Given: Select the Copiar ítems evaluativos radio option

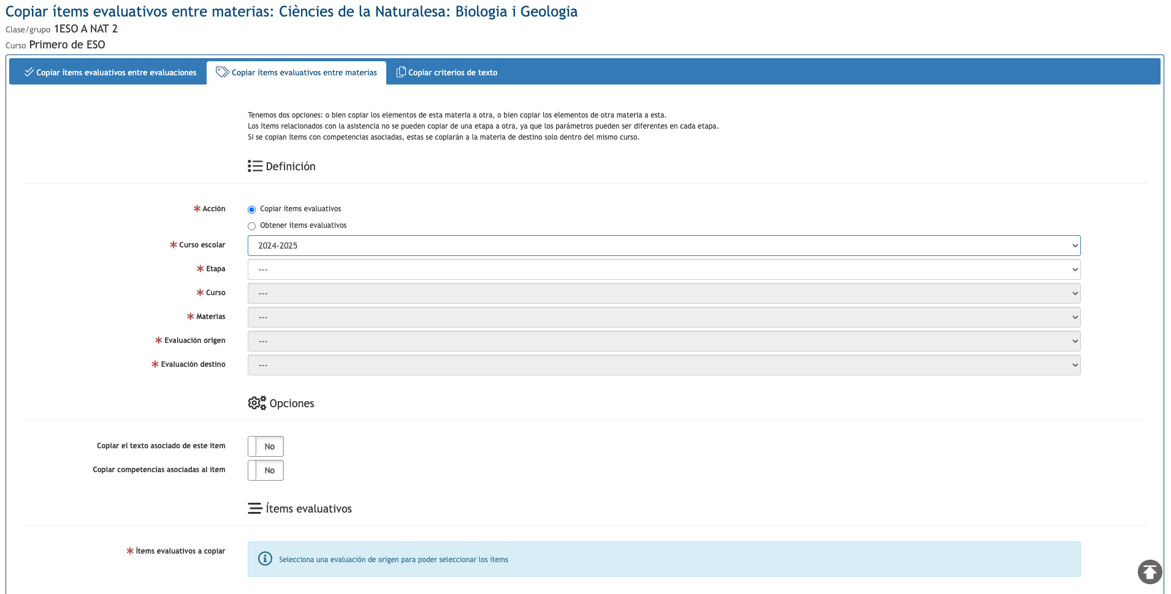Looking at the screenshot, I should click(x=251, y=209).
